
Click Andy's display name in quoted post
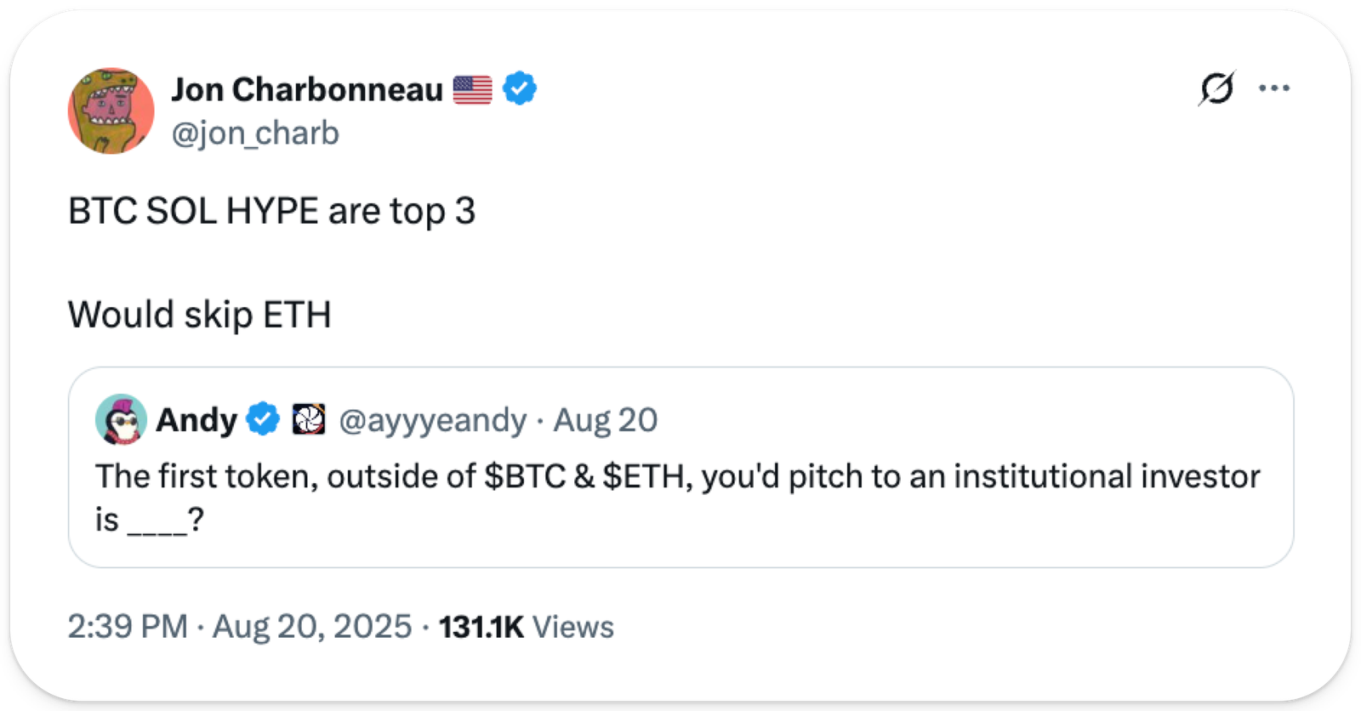tap(196, 419)
